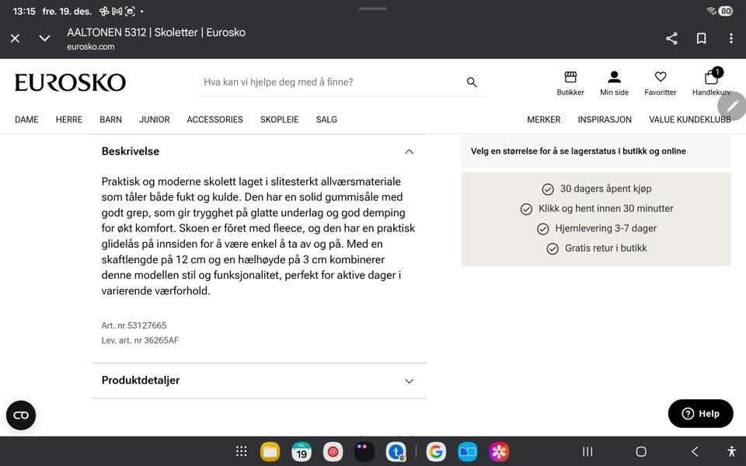This screenshot has height=466, width=746.
Task: Click Lev. art. nr 36265AF text
Action: tap(140, 340)
